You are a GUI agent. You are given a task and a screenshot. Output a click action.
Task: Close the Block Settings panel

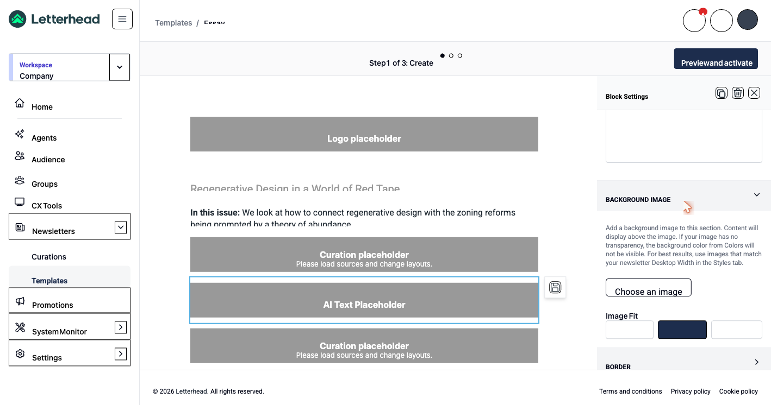(x=754, y=93)
